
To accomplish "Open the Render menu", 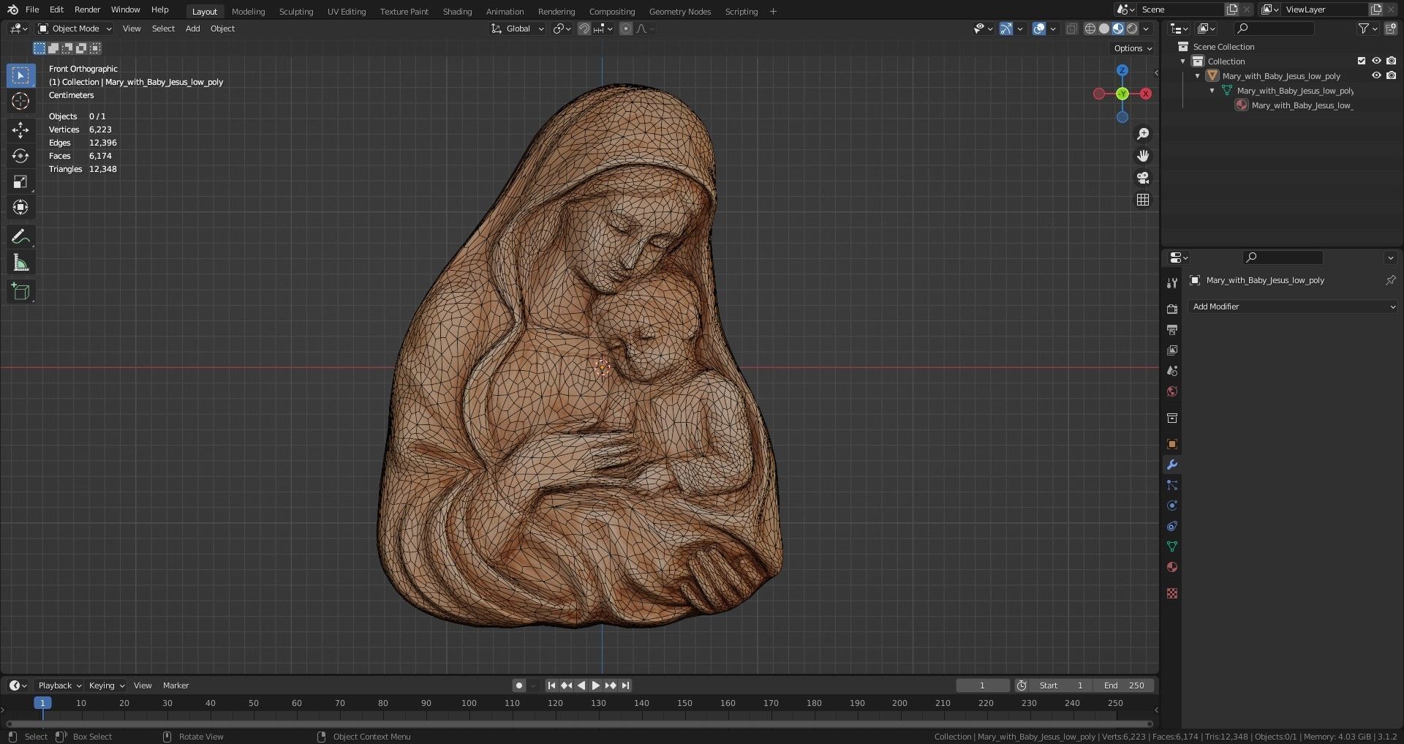I will click(x=87, y=10).
